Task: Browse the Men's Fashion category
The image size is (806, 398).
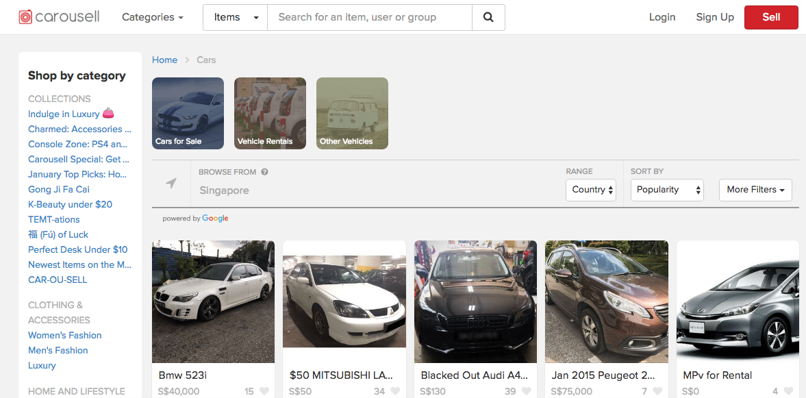Action: [58, 350]
